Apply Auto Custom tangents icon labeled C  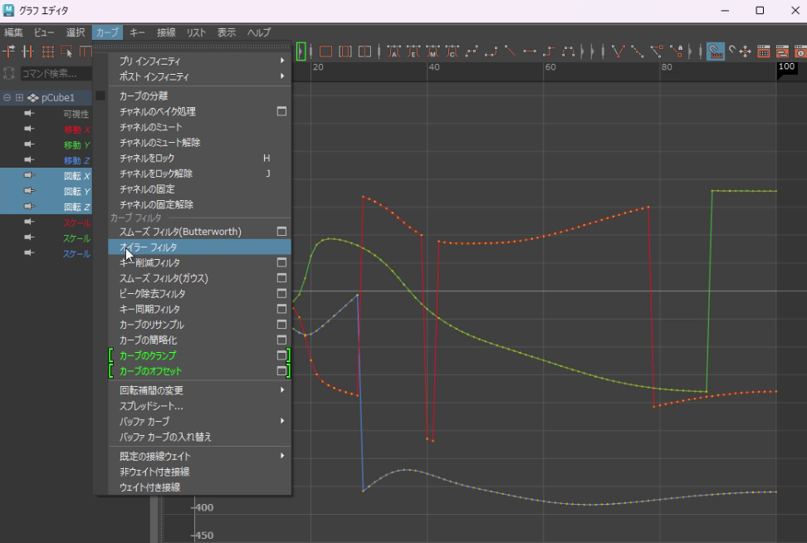452,51
